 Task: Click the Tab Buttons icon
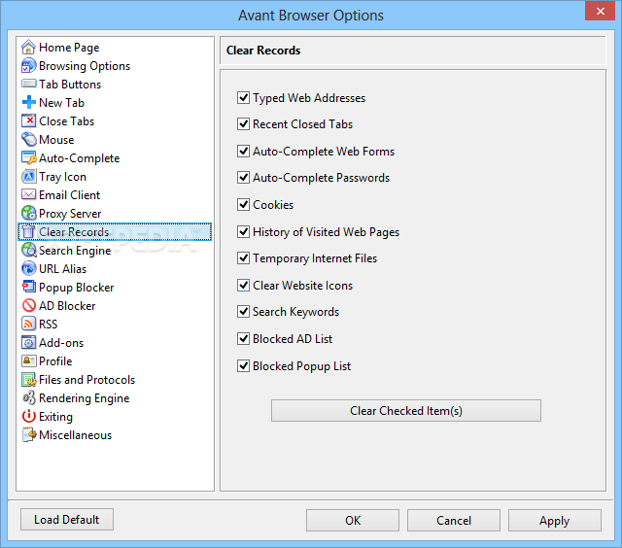coord(28,85)
